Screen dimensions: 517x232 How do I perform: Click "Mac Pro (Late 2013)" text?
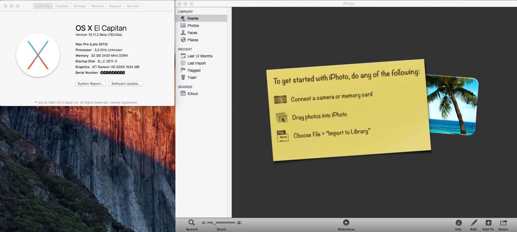pos(91,44)
